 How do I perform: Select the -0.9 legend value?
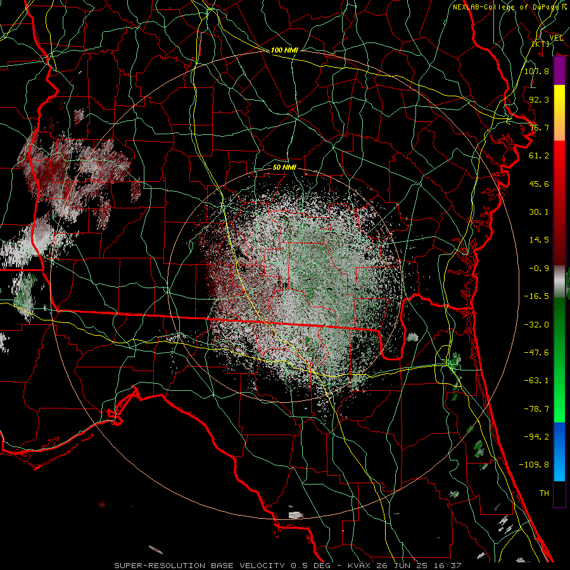point(539,269)
